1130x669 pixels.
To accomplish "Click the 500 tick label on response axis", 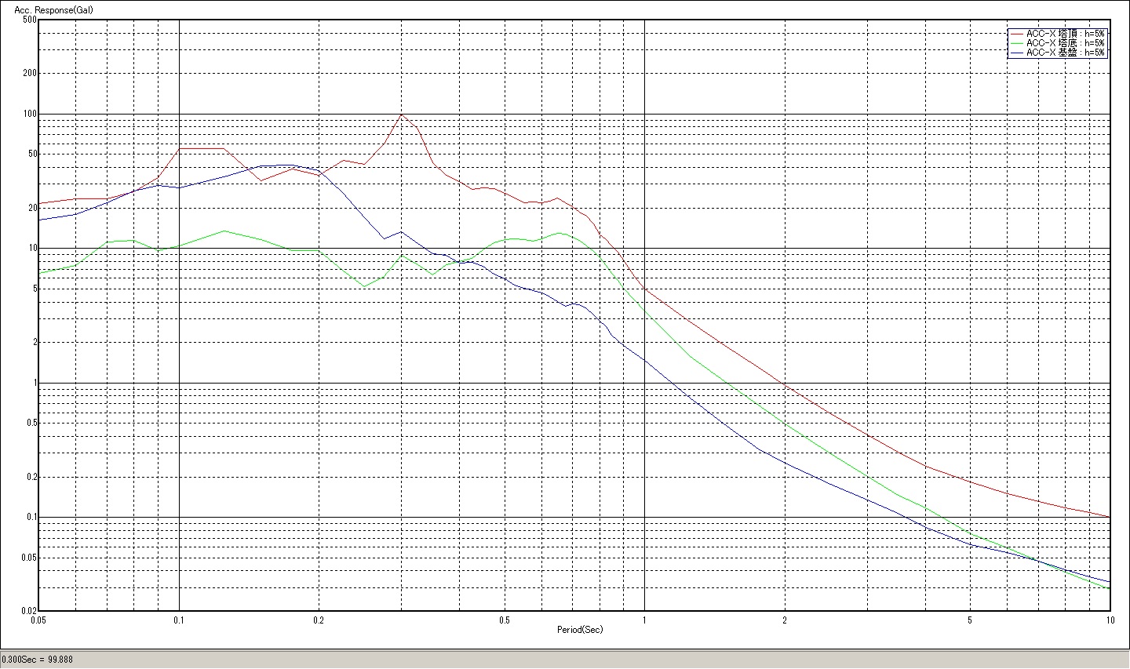I will click(x=30, y=20).
